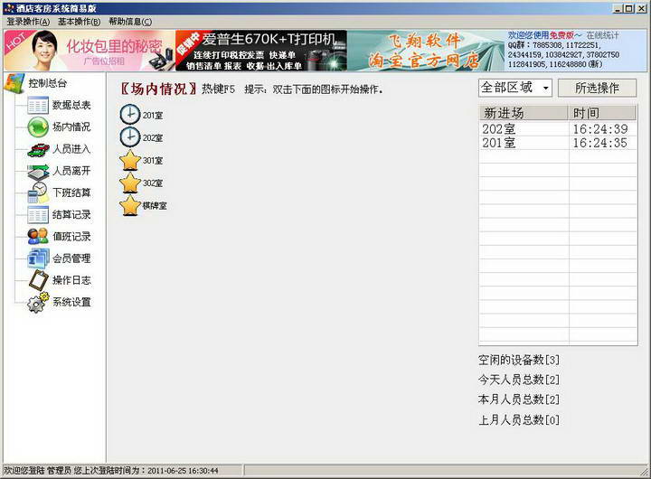Click the 所选操作 button
651x479 pixels.
click(597, 88)
